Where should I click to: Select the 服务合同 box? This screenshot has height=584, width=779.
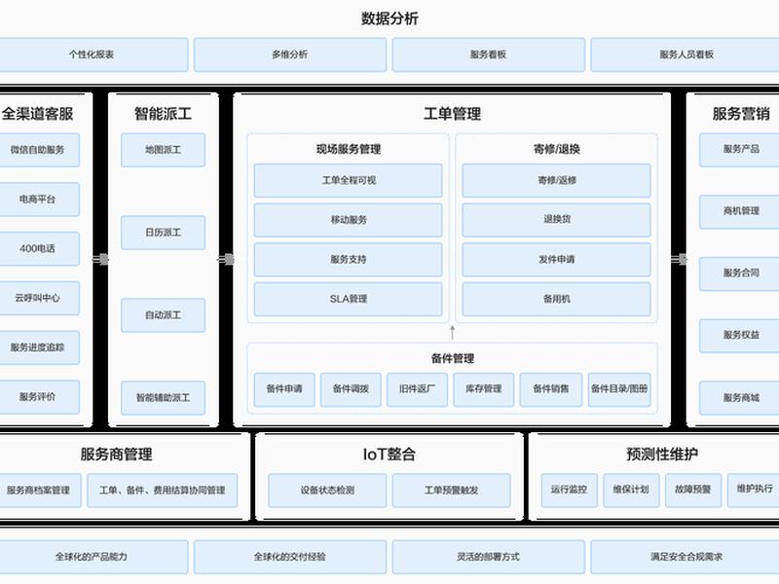coord(740,274)
